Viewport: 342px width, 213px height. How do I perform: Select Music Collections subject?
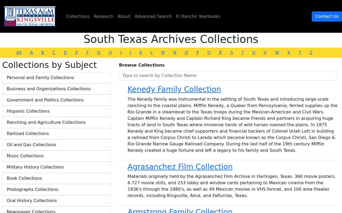(56, 156)
